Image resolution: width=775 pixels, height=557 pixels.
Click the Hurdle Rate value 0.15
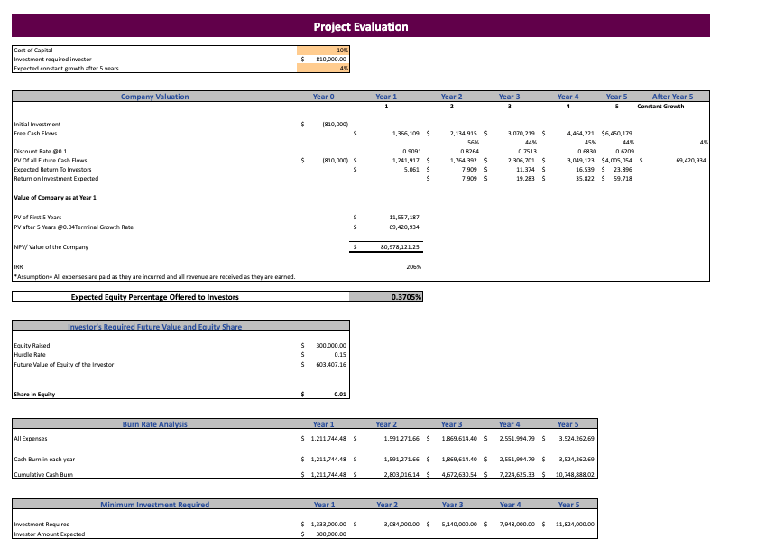click(336, 355)
